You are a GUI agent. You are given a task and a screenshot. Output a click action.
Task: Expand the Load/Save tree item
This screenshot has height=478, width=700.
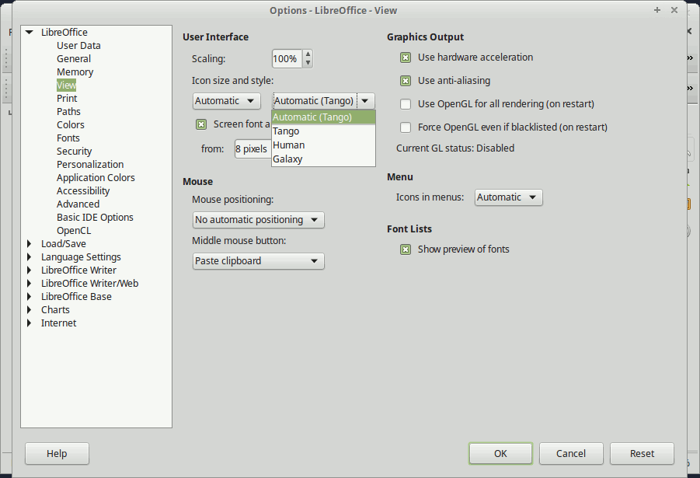pyautogui.click(x=29, y=243)
